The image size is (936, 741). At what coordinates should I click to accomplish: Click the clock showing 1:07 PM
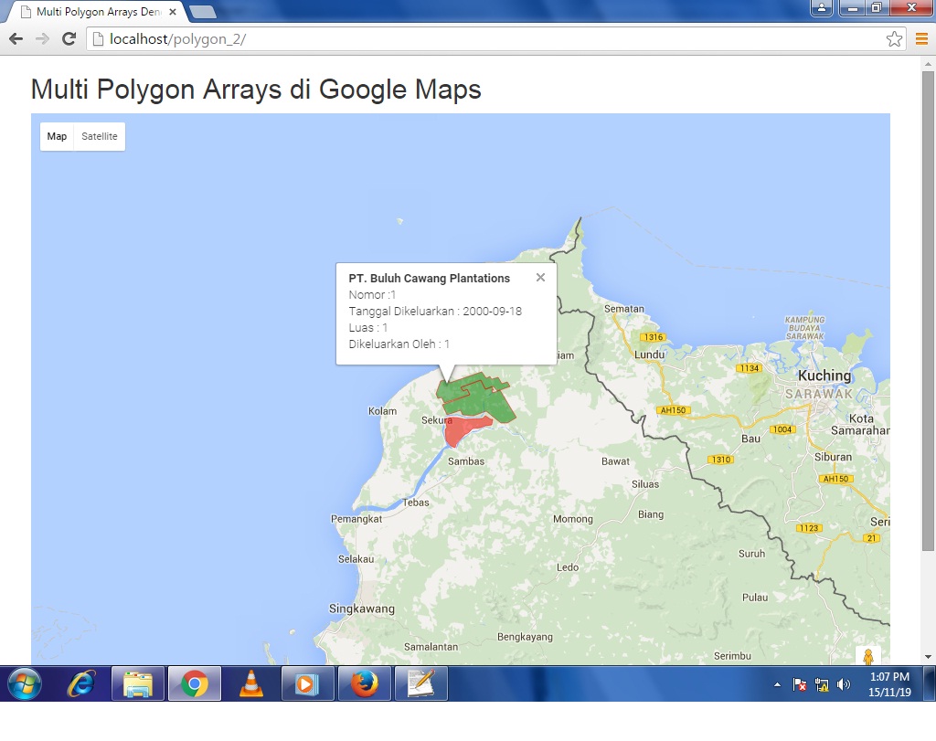(889, 683)
